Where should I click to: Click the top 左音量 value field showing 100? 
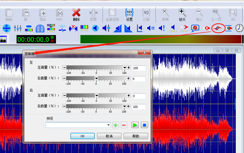138,68
